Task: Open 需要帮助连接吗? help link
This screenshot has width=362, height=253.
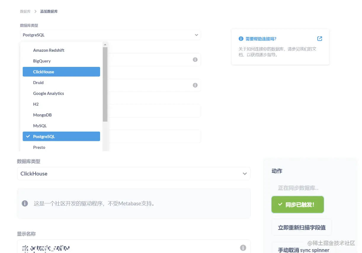Action: point(261,39)
